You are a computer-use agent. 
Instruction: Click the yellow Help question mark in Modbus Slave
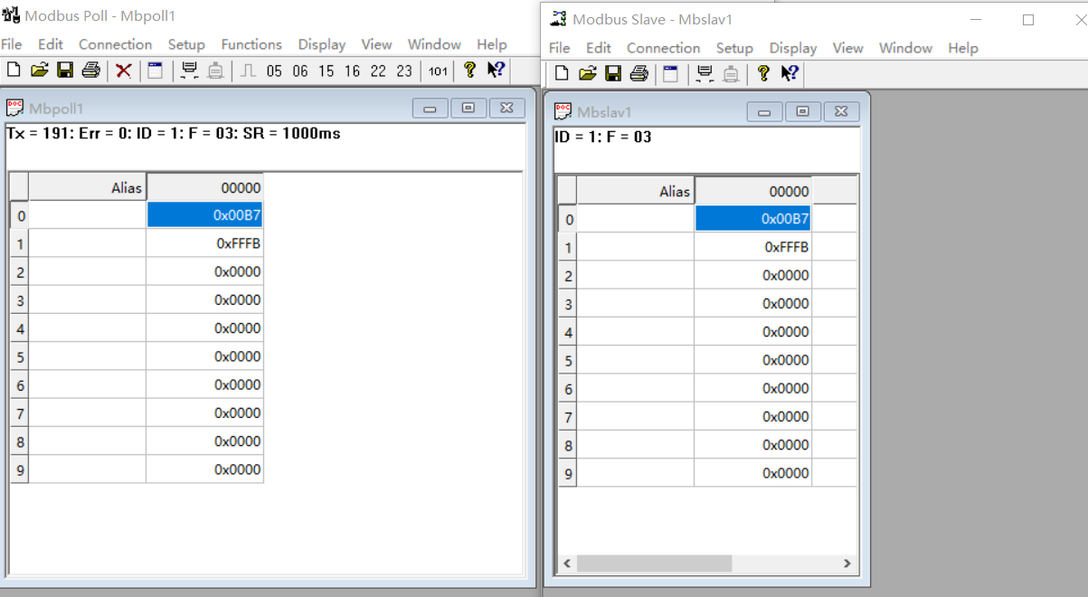(763, 73)
